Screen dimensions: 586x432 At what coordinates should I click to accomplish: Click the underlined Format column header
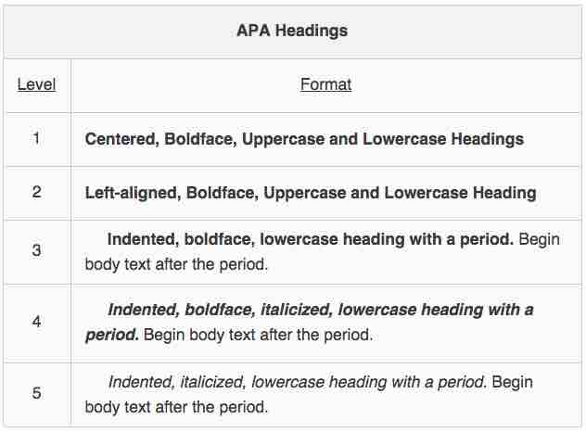(325, 84)
